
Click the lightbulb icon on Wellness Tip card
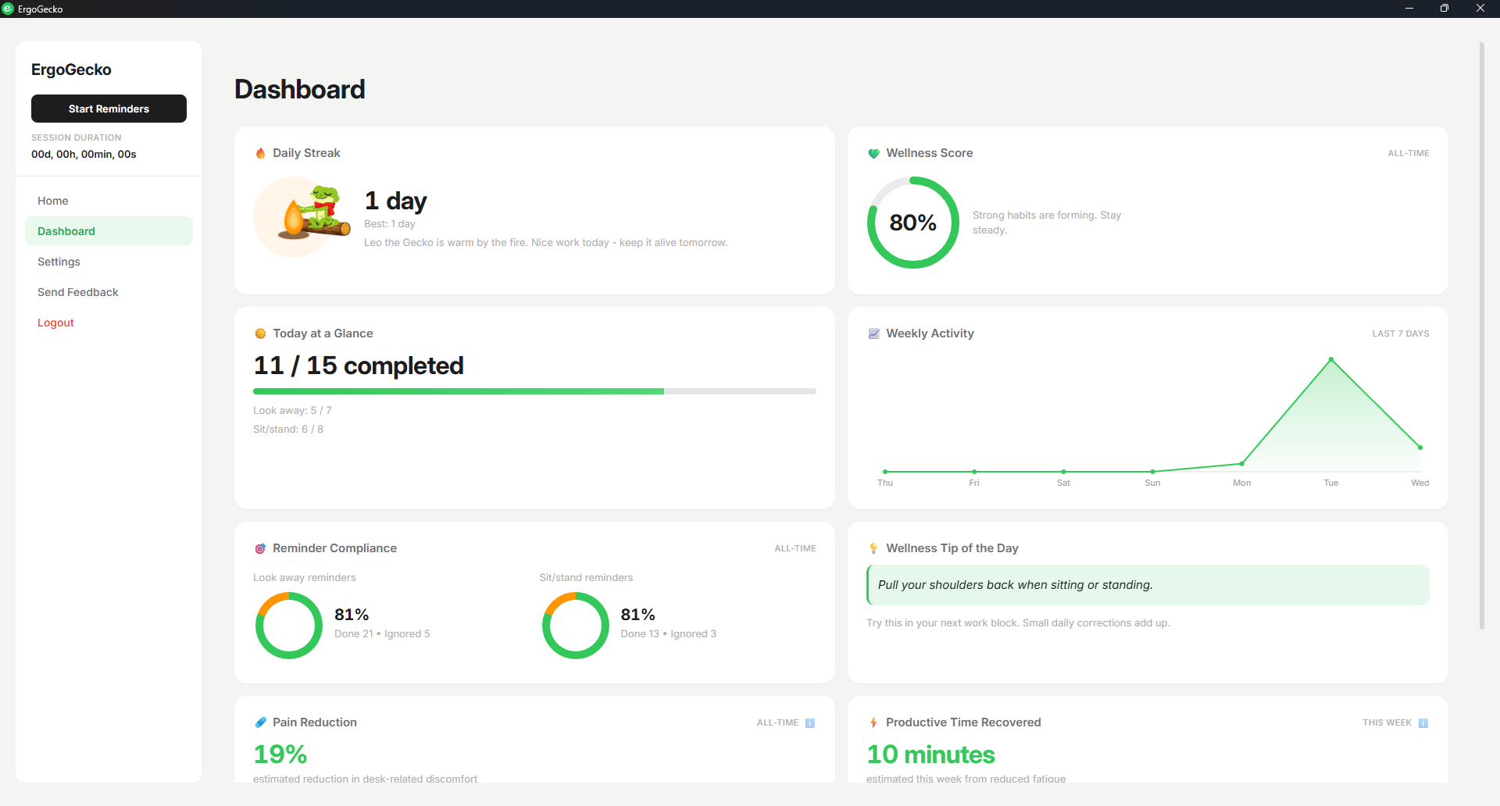tap(873, 547)
